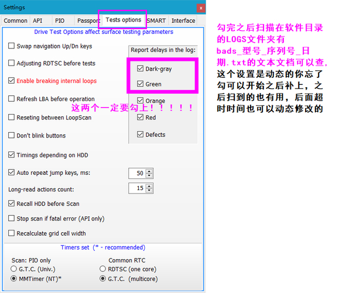Toggle the Green delay report checkbox
This screenshot has height=293, width=339.
(x=140, y=84)
